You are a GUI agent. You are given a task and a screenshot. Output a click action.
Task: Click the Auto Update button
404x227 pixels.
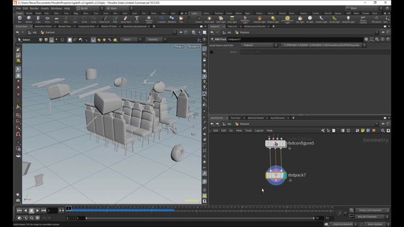(375, 224)
